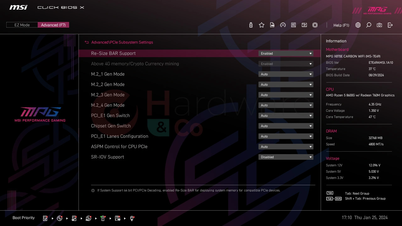
Task: Click the System 12V value 12.096 V
Action: tap(374, 165)
